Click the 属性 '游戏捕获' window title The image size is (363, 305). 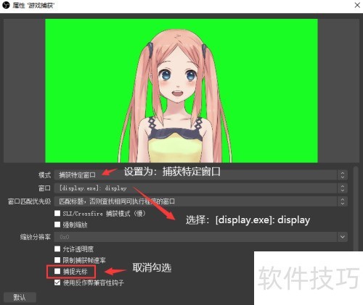(x=33, y=5)
